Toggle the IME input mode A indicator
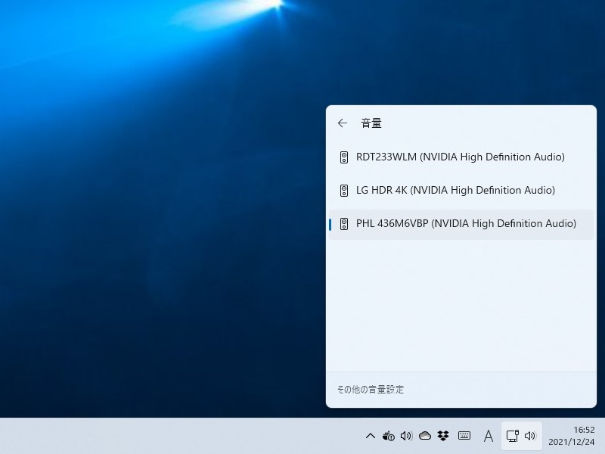The width and height of the screenshot is (605, 454). 489,437
